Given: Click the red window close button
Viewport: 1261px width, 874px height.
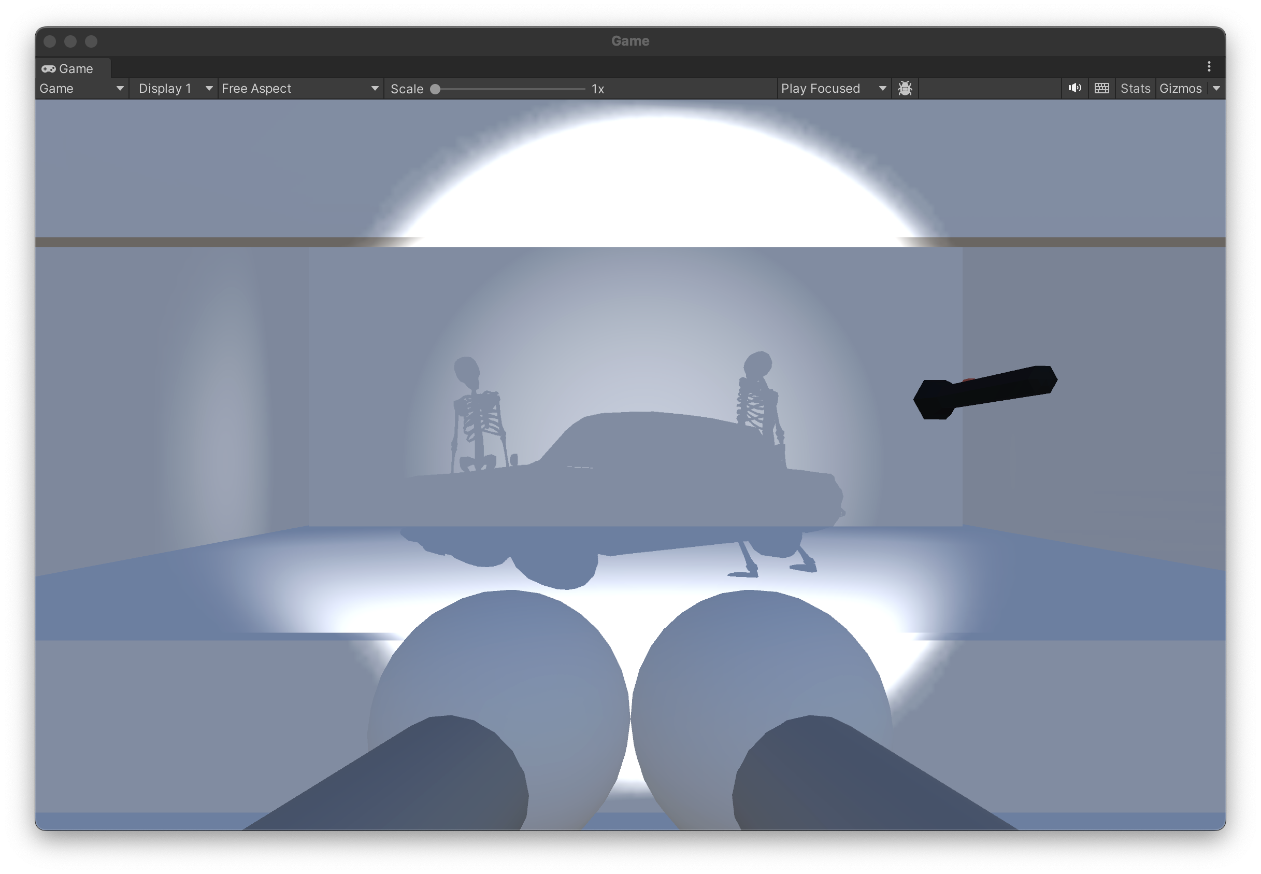Looking at the screenshot, I should (50, 41).
